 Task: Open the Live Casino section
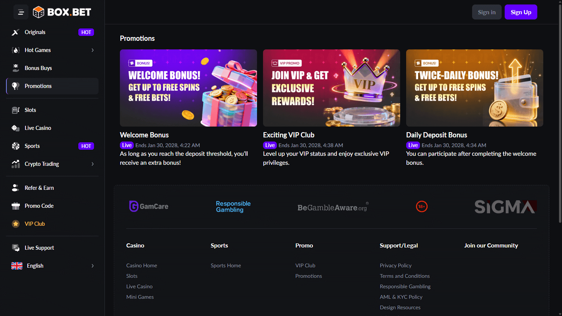click(x=38, y=128)
